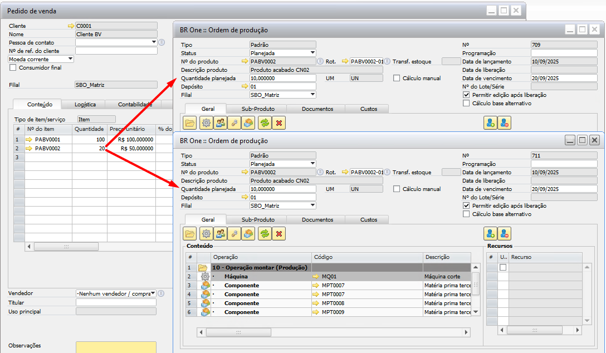The height and width of the screenshot is (353, 606).
Task: Expand the Status dropdown in order 711
Action: 312,164
